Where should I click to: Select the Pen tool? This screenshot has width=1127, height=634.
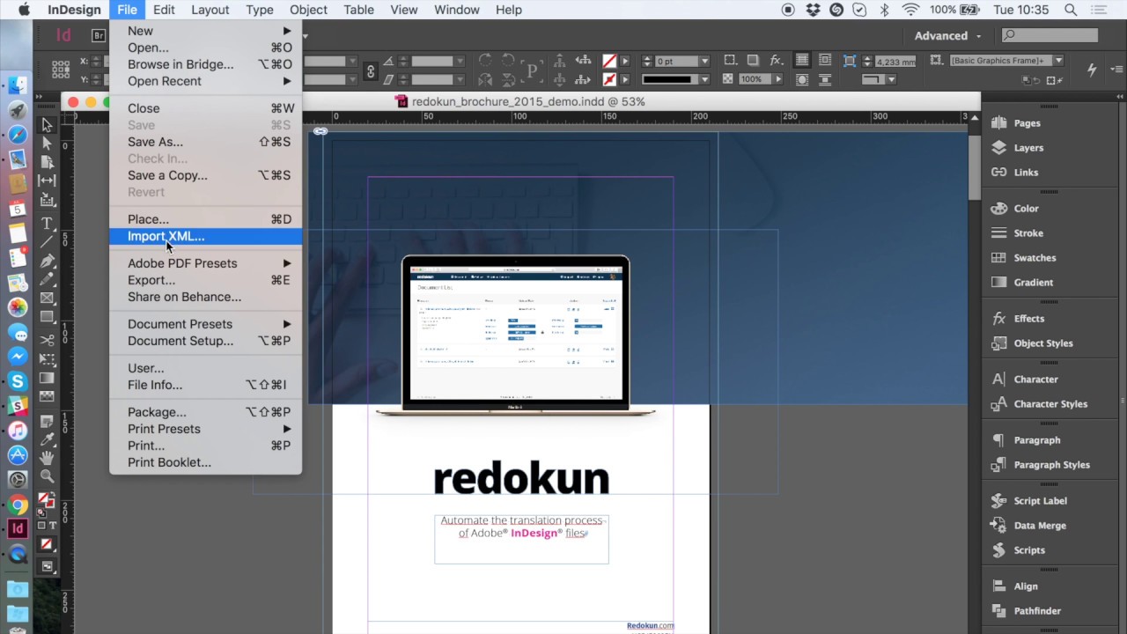[48, 261]
